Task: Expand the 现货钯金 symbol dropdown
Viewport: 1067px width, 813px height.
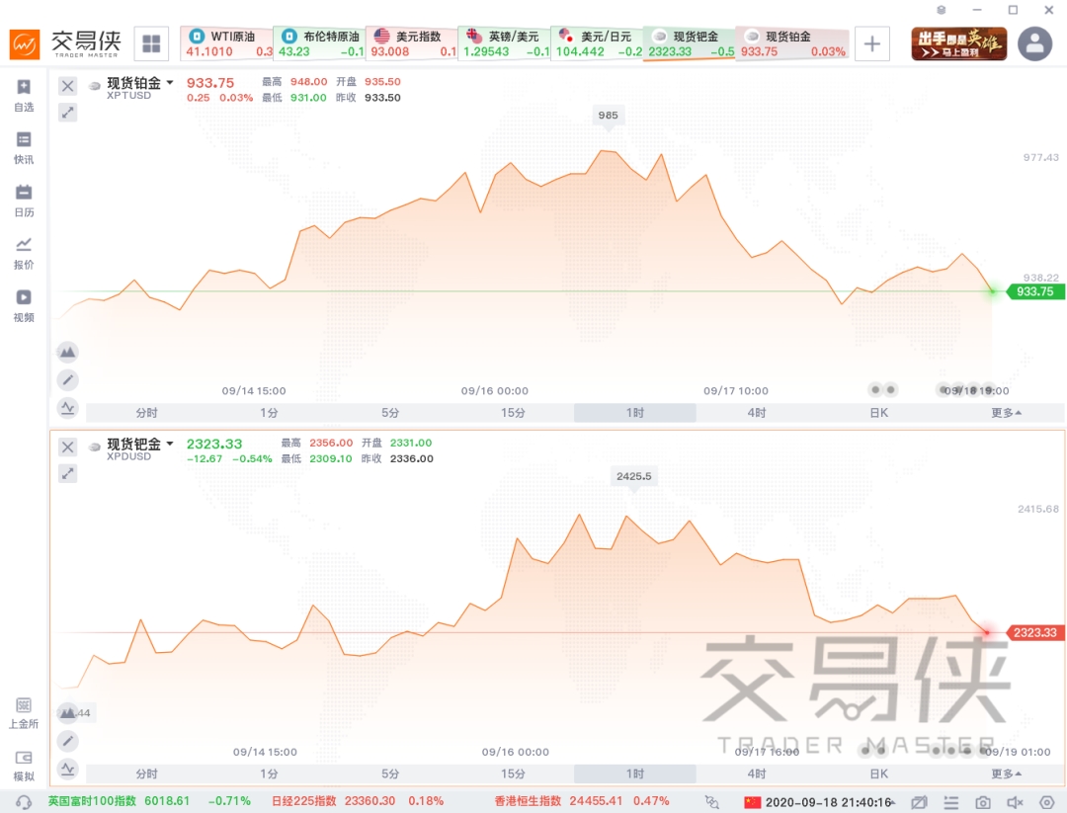Action: click(x=170, y=444)
